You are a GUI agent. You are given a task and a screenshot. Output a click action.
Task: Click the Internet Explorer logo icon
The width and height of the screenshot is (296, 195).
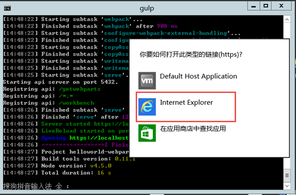point(147,107)
